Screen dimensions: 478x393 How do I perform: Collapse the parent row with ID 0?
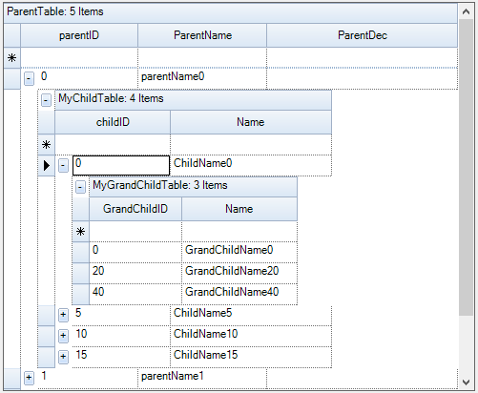tap(29, 78)
